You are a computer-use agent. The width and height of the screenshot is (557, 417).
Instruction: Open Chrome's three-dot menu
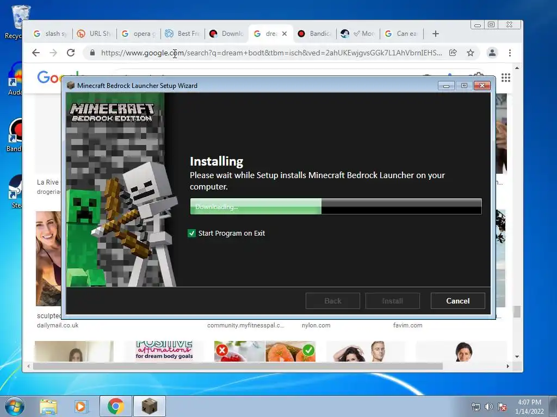click(510, 53)
